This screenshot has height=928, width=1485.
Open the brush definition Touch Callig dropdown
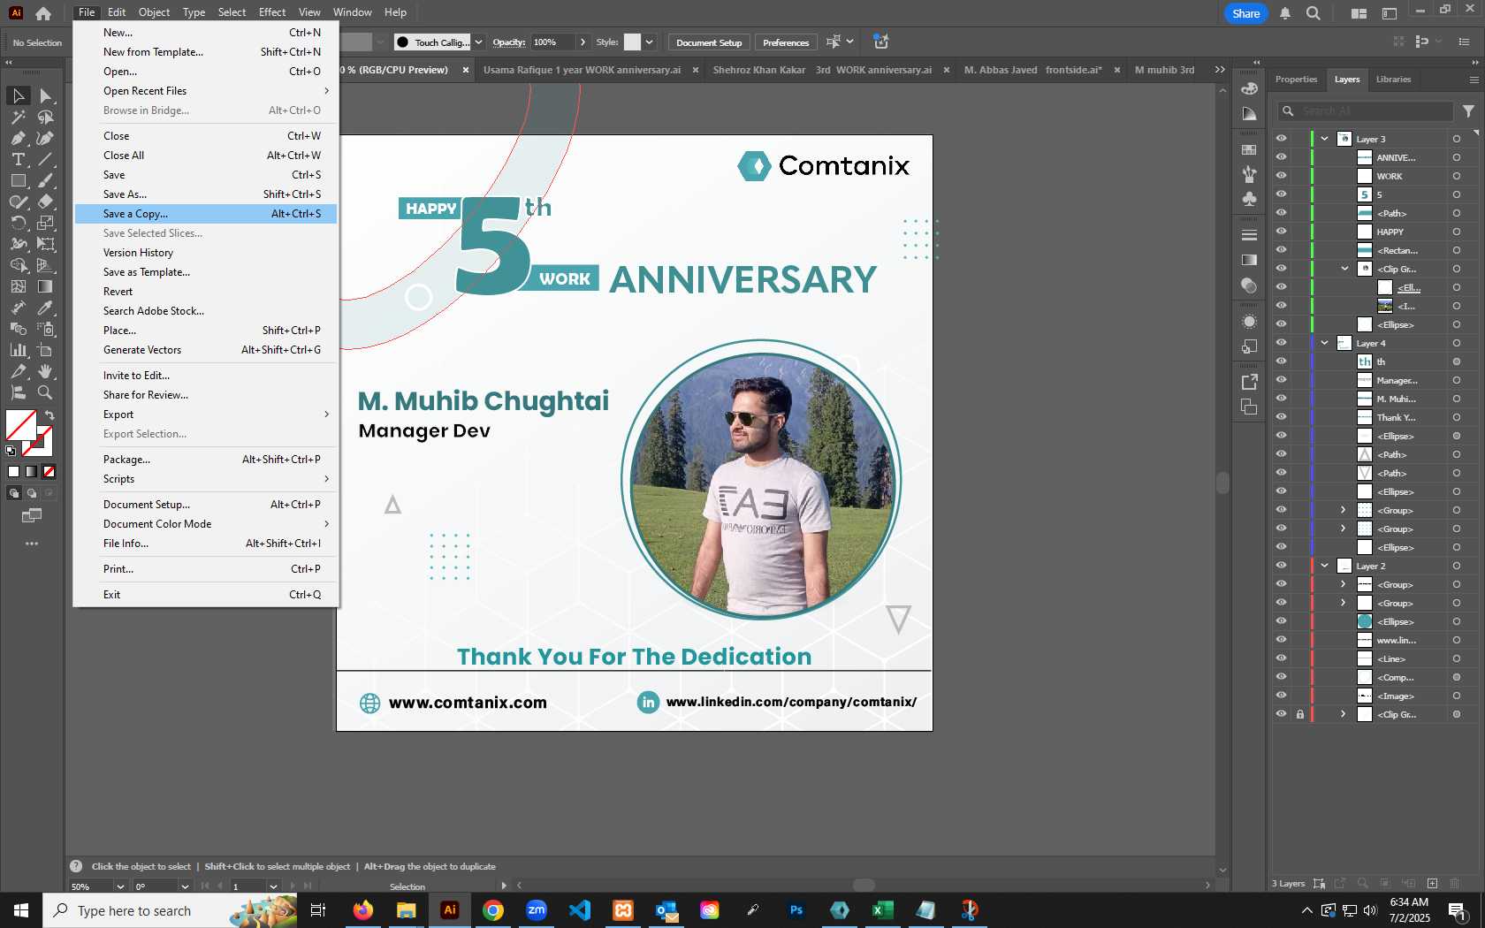(x=478, y=42)
